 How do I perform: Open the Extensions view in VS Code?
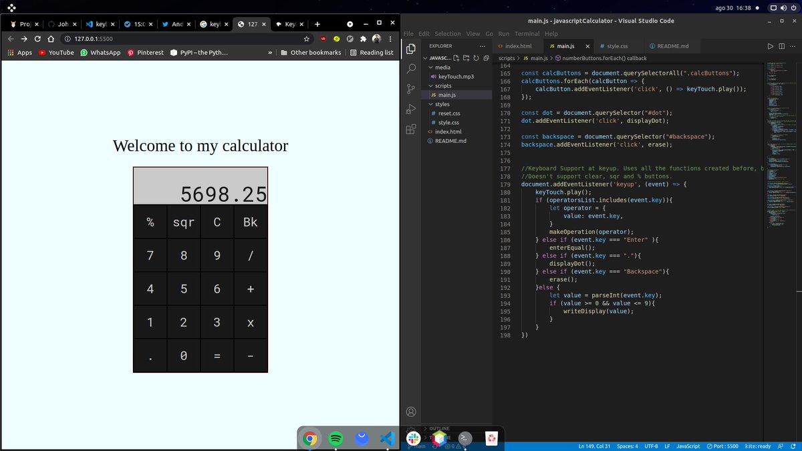pyautogui.click(x=412, y=129)
